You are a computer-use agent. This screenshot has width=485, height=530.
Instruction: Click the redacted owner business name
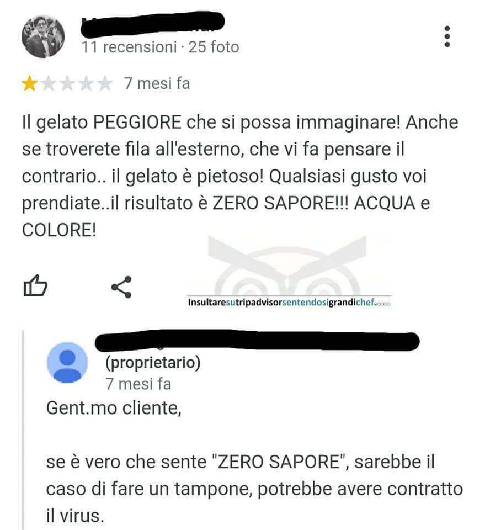257,341
